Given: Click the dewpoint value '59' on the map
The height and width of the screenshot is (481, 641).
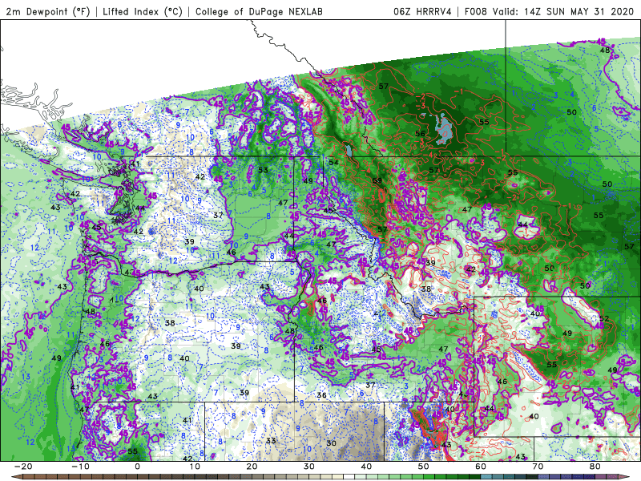Looking at the screenshot, I should pyautogui.click(x=377, y=180).
